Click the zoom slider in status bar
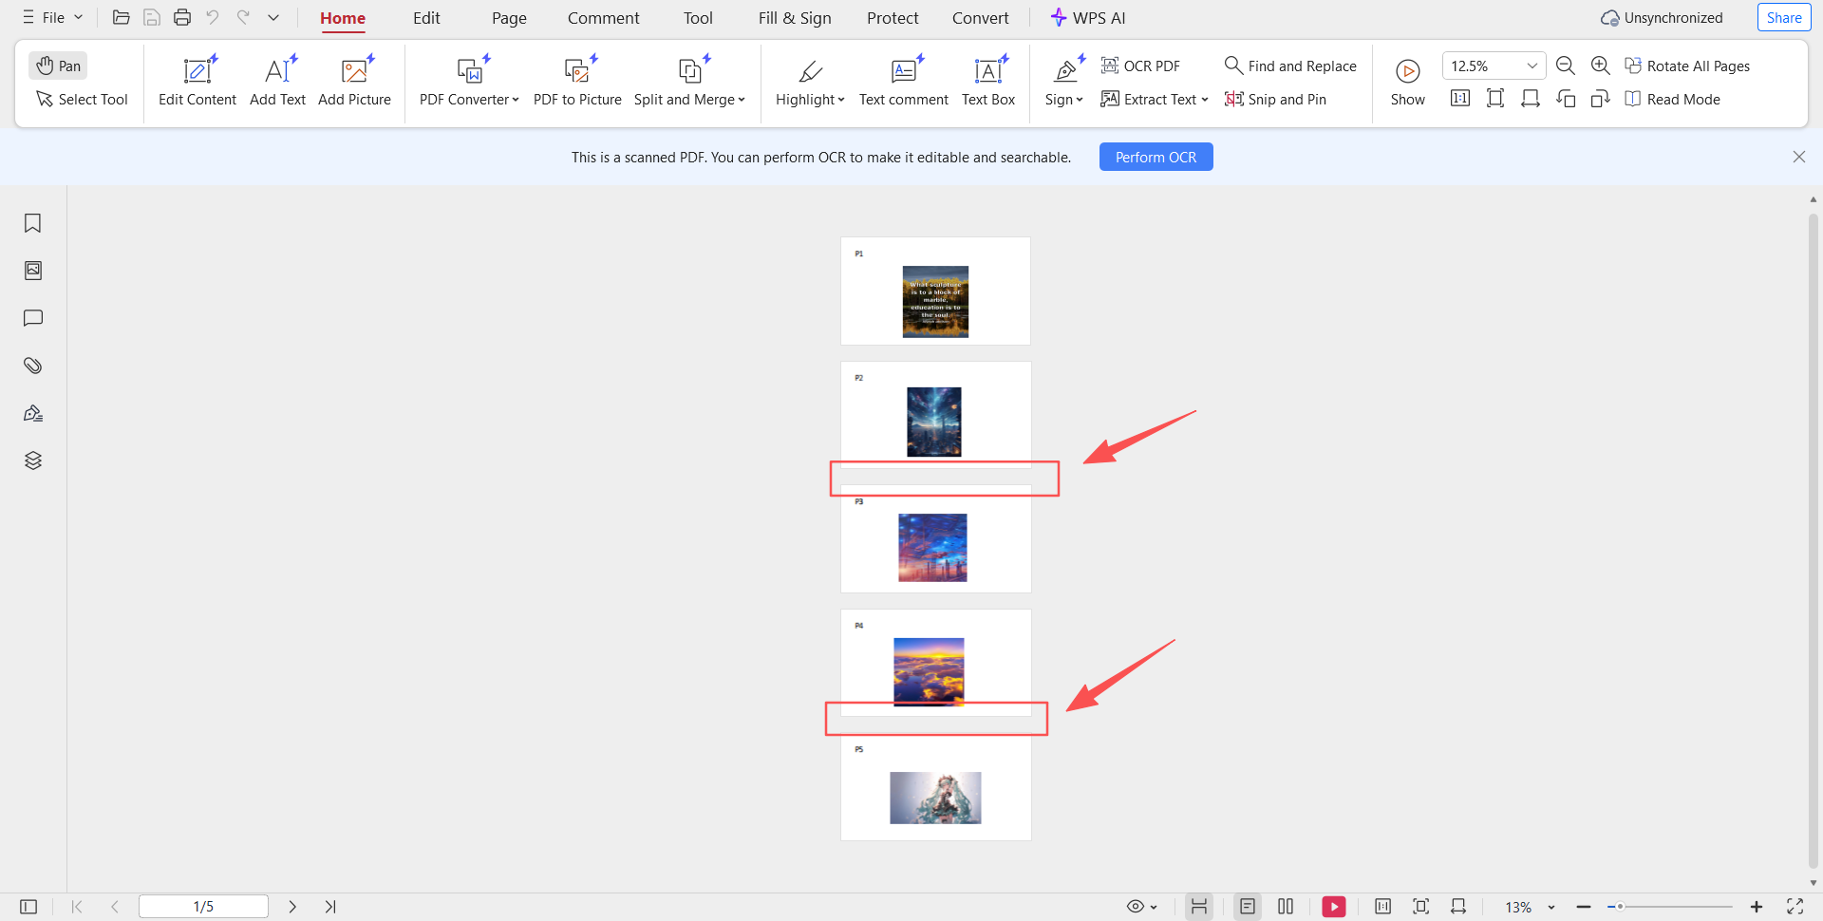The height and width of the screenshot is (921, 1823). (1671, 907)
